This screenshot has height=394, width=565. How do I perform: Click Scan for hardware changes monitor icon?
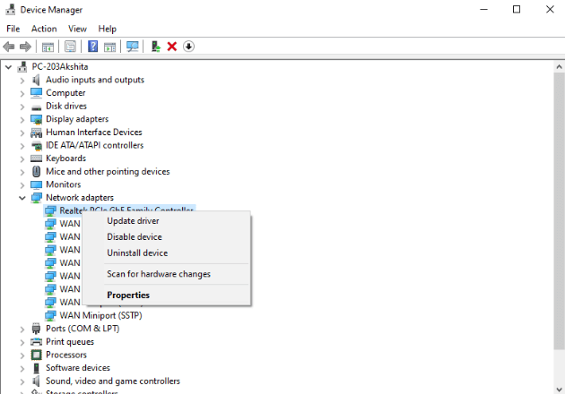coord(132,47)
